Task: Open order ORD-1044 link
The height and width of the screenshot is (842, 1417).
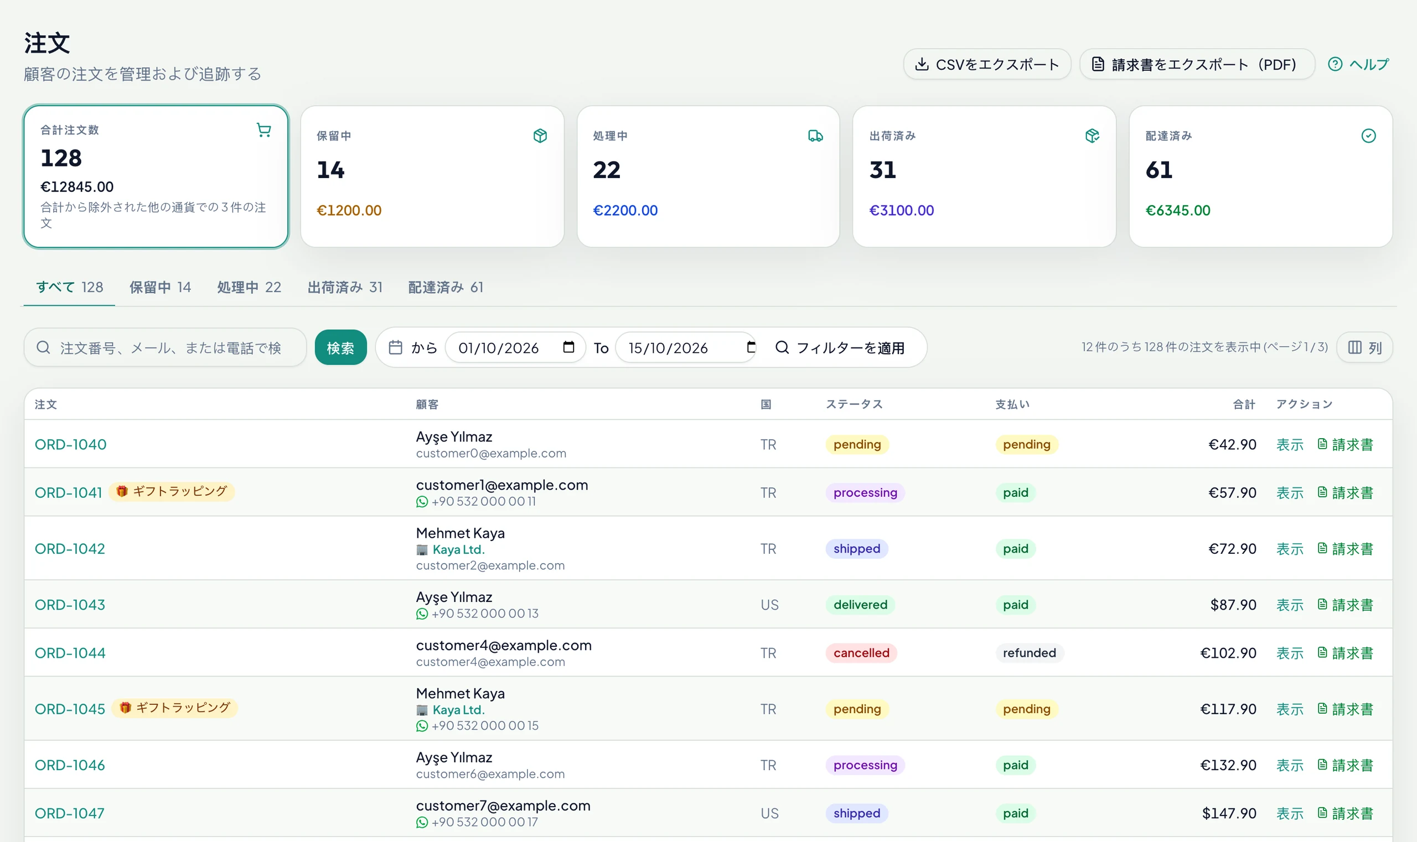Action: coord(70,653)
